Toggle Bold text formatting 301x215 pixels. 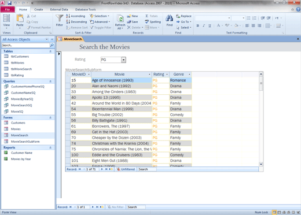tap(198, 25)
